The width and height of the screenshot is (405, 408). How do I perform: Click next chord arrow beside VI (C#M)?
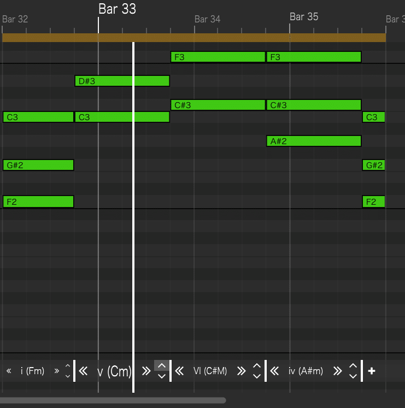pos(242,371)
